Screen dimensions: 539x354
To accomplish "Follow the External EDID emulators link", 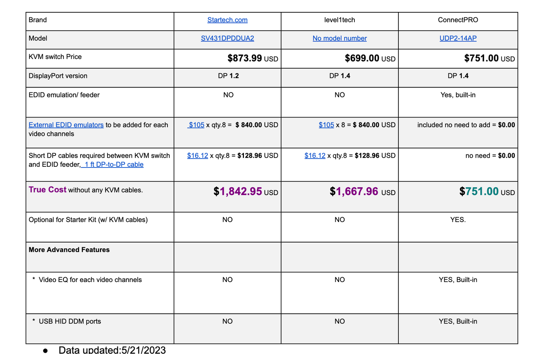I will point(66,125).
